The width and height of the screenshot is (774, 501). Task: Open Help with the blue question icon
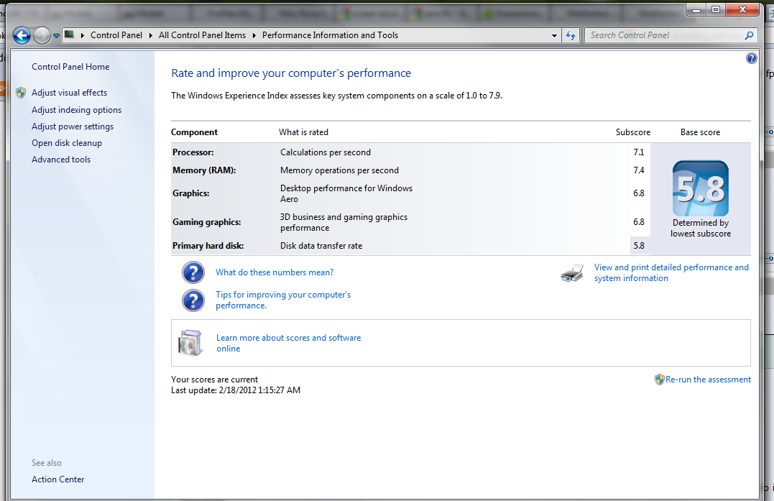[x=751, y=58]
